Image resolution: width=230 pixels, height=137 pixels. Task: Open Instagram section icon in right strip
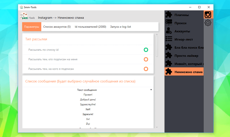coord(208,15)
